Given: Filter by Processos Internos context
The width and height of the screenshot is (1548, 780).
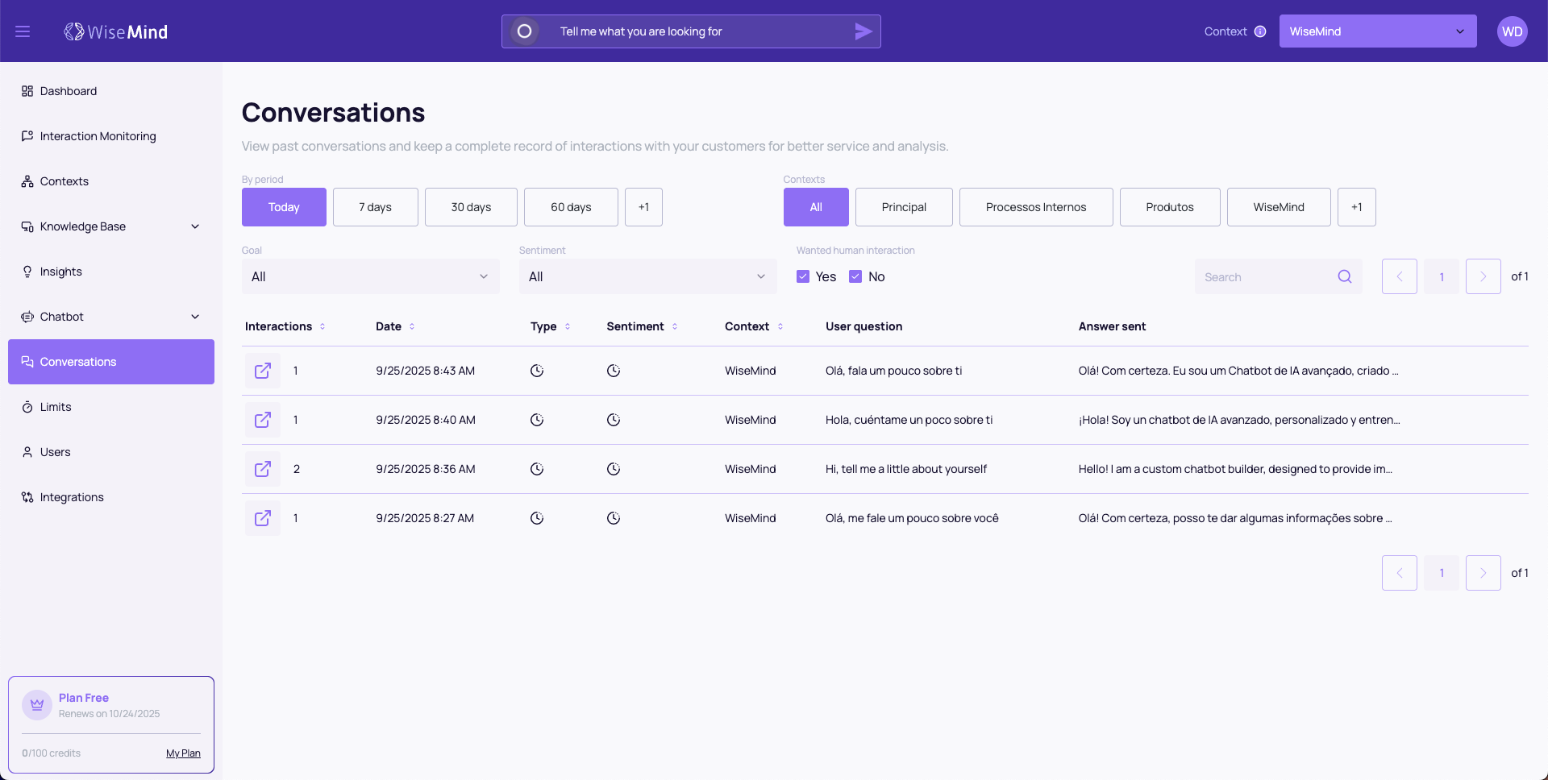Looking at the screenshot, I should (1035, 207).
